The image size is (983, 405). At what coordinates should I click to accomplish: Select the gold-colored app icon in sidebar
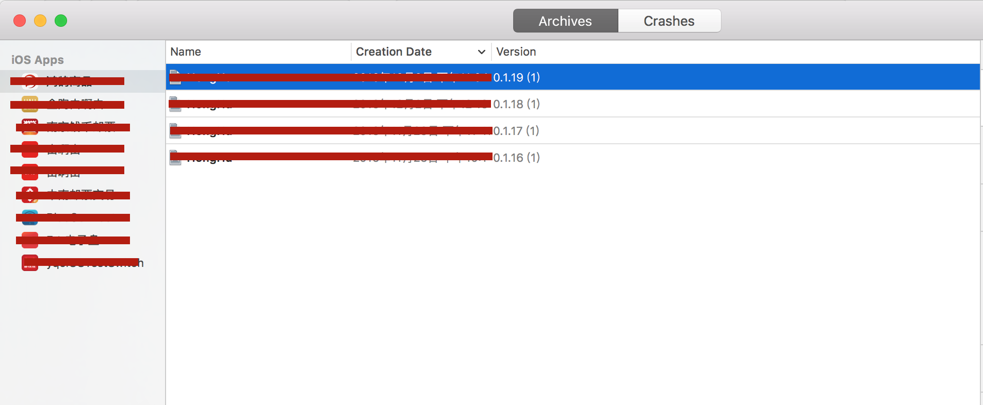[x=30, y=104]
